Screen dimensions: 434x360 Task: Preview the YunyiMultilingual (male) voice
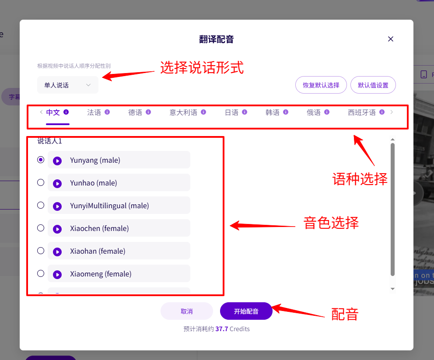57,206
